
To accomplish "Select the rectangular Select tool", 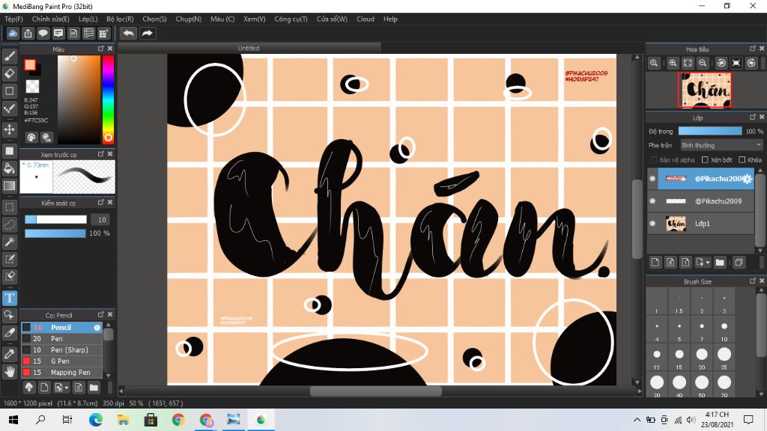I will pos(9,207).
